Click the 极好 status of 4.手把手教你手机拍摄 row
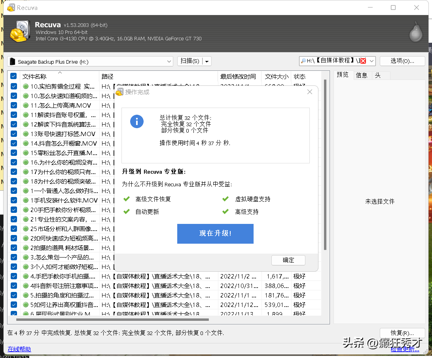Image resolution: width=432 pixels, height=358 pixels. [x=299, y=276]
